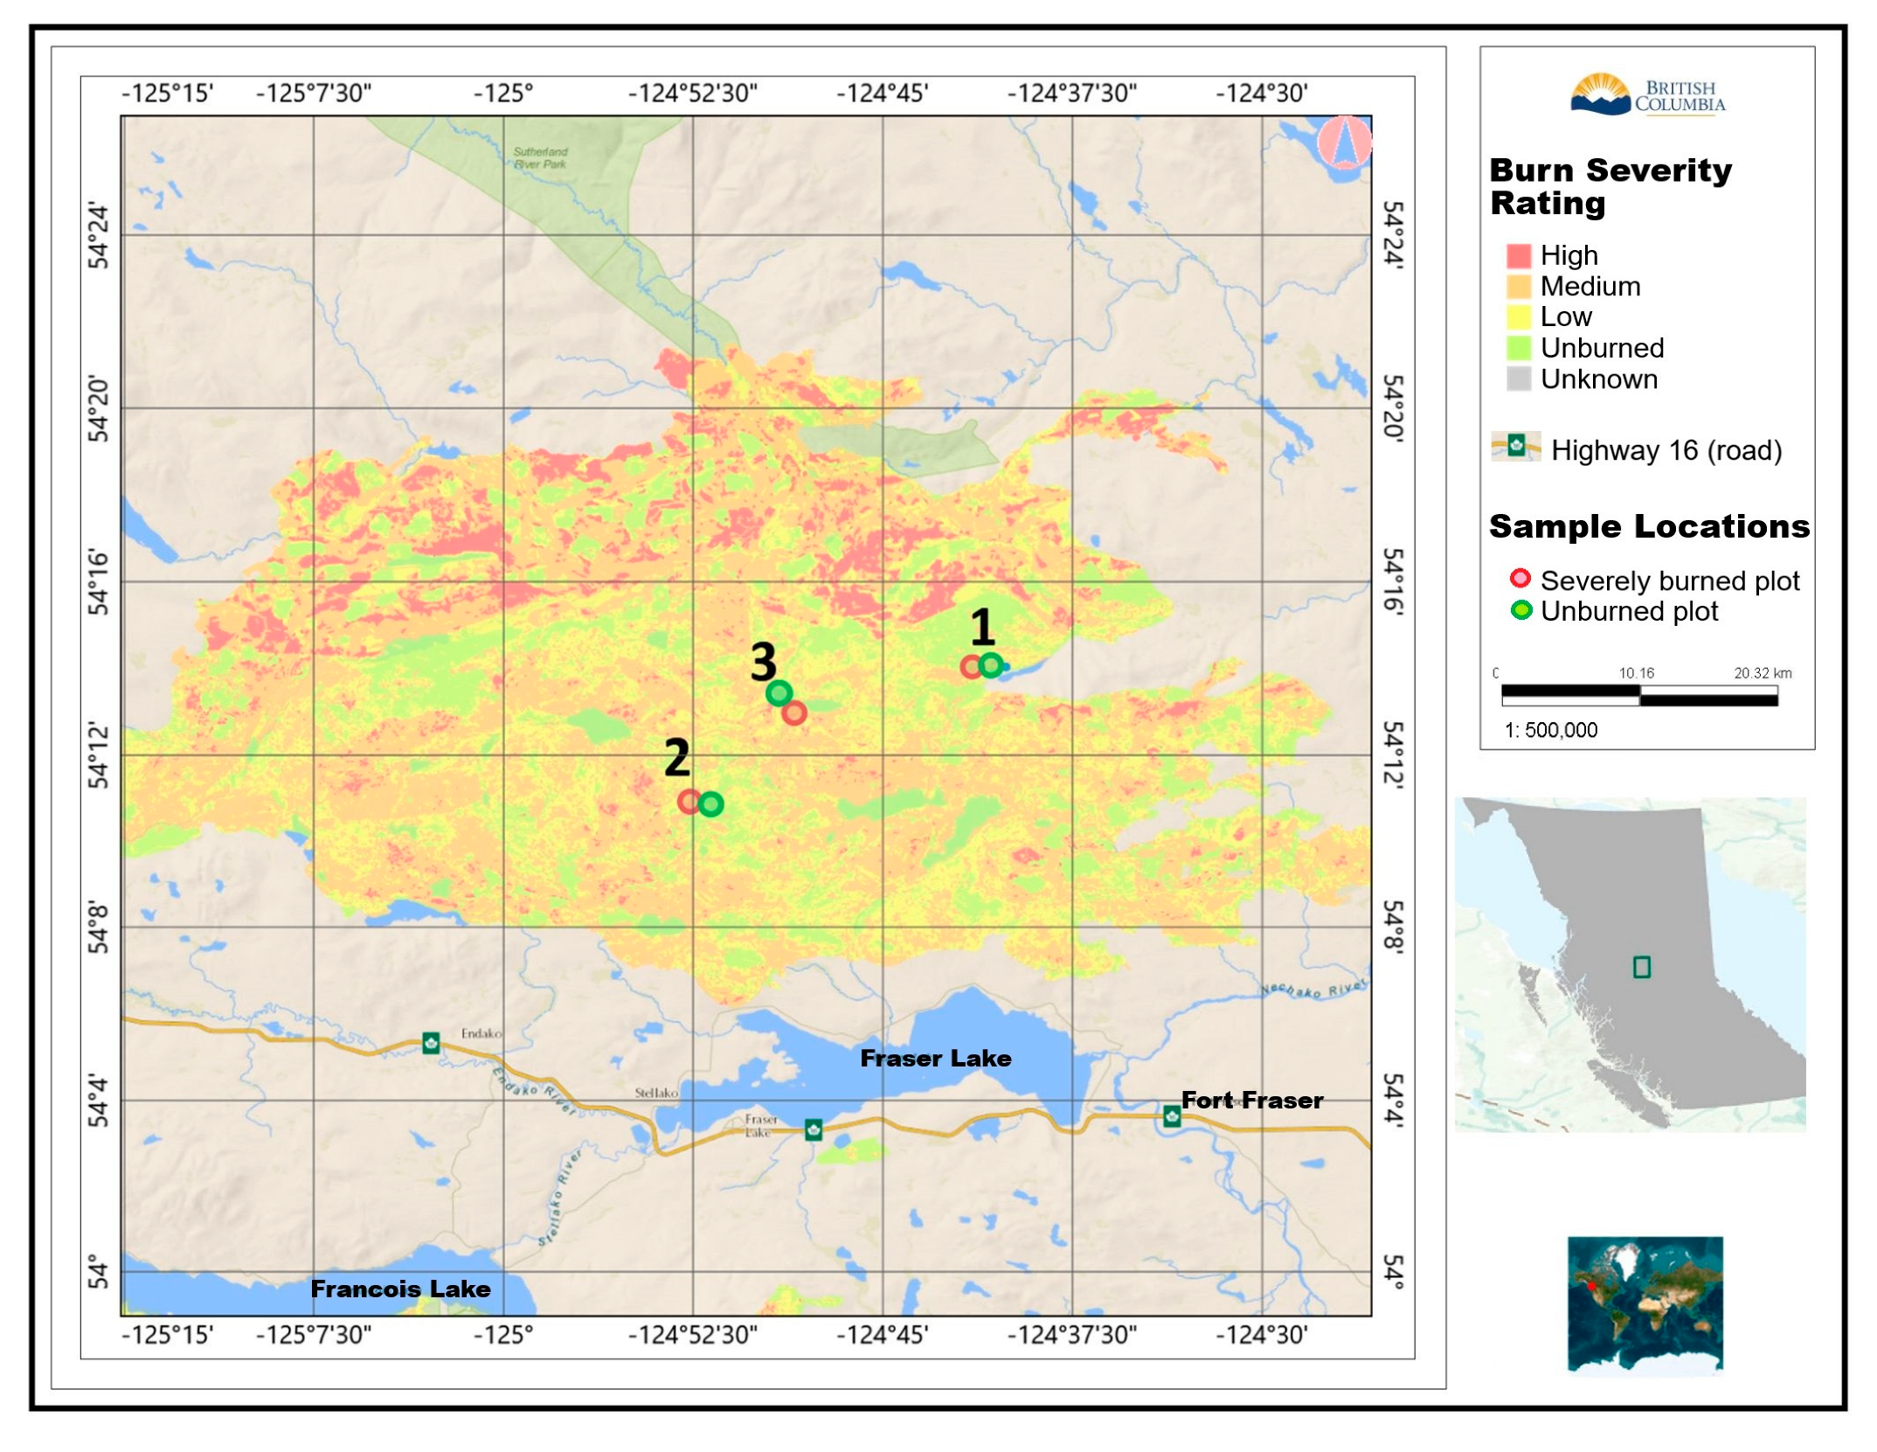Click the Unknown gray legend swatch
Viewport: 1877px width, 1452px height.
[x=1519, y=379]
